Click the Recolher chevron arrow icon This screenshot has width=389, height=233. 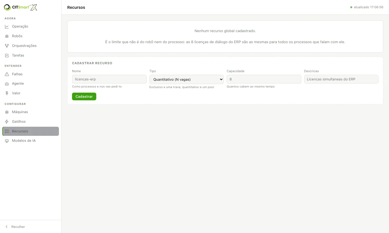pyautogui.click(x=7, y=227)
